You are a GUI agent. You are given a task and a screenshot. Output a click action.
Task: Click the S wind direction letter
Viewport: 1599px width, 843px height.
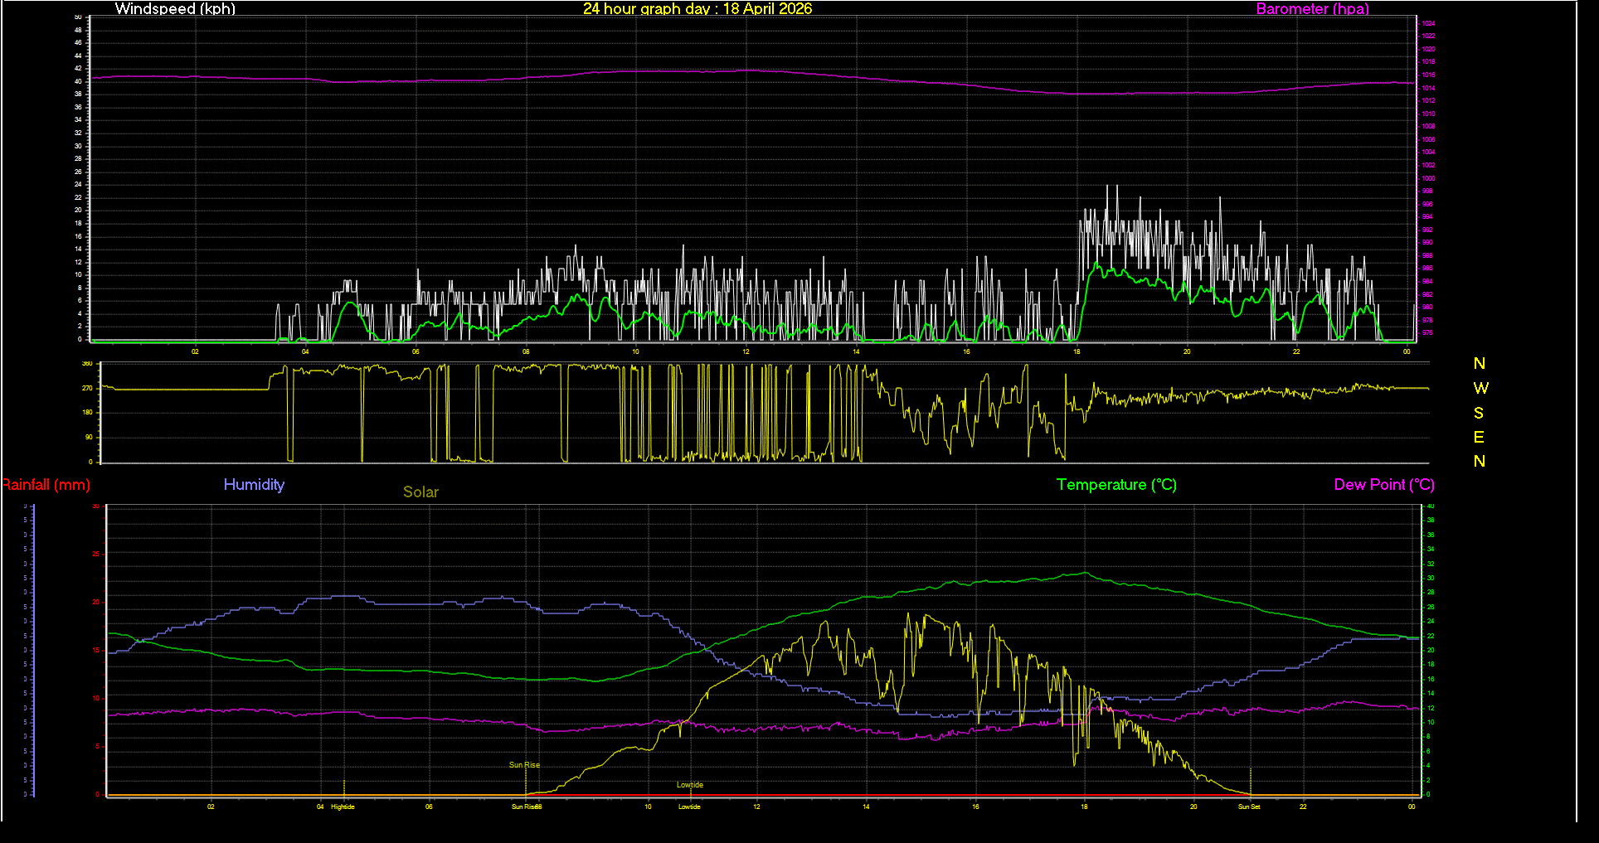(x=1479, y=413)
